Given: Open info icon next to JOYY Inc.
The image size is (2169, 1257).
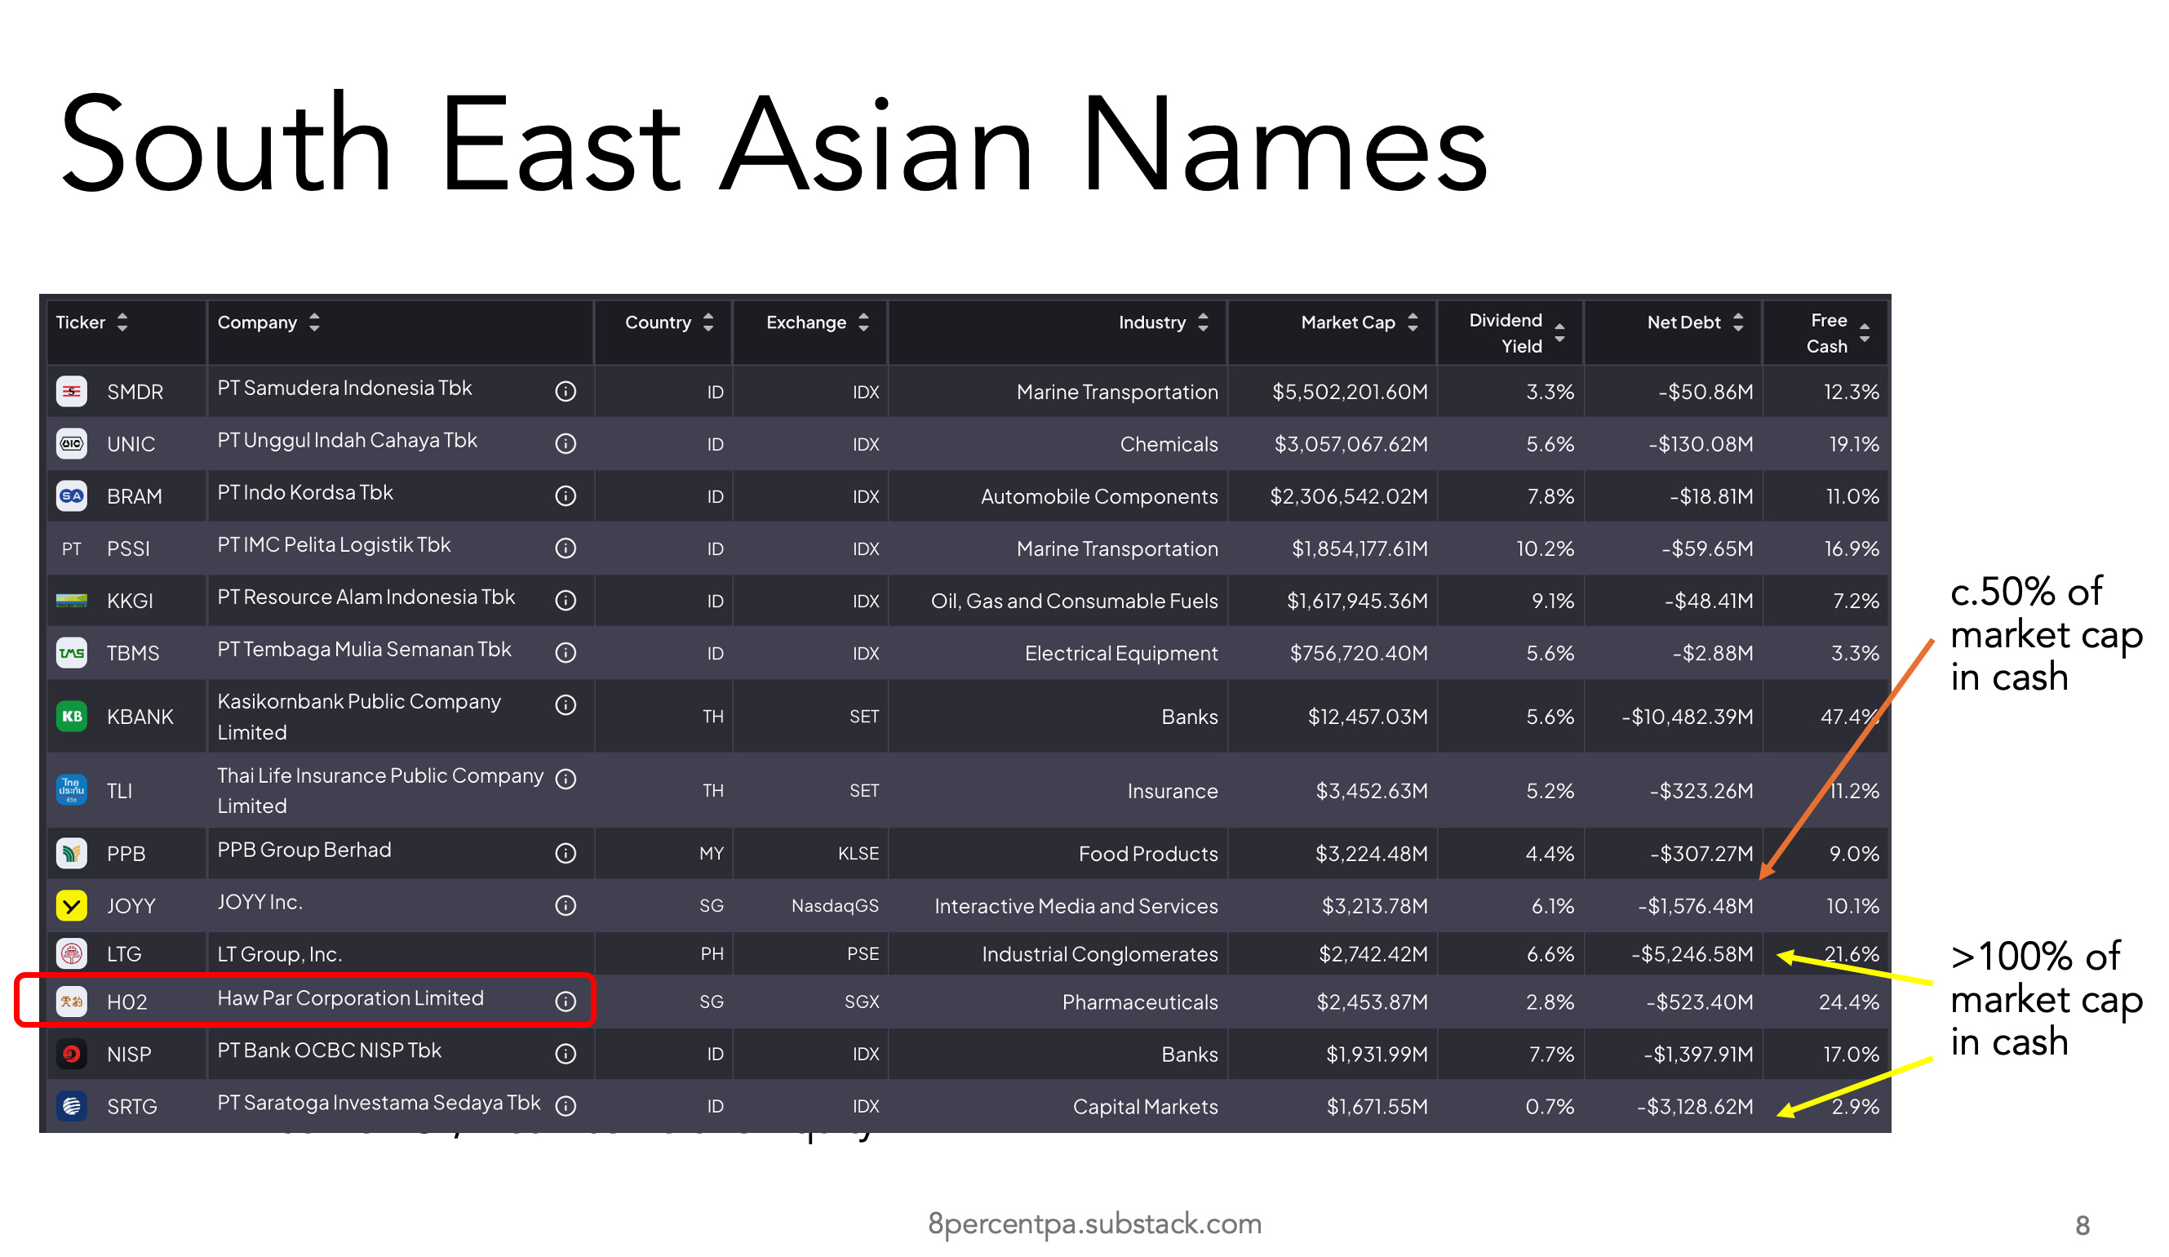Looking at the screenshot, I should tap(566, 906).
